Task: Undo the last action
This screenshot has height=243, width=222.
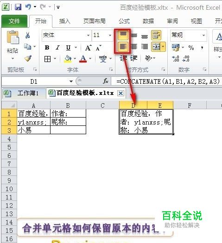Action: [28, 7]
